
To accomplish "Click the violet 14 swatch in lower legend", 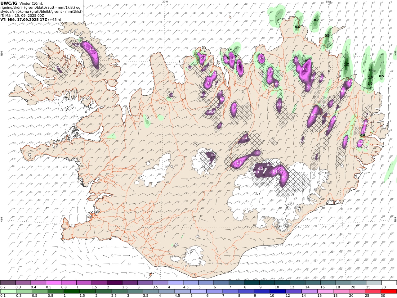I will 310,291.
